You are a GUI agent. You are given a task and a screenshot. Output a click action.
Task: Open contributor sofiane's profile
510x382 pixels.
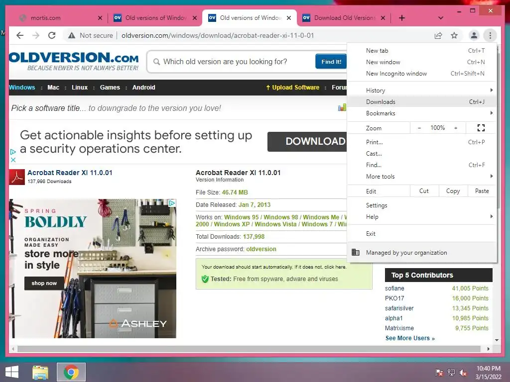[x=394, y=288]
